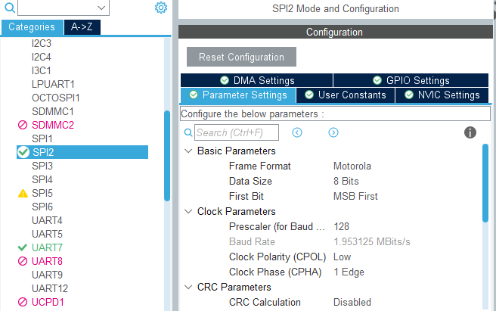This screenshot has width=496, height=311.
Task: Open the settings gear icon
Action: coord(161,8)
